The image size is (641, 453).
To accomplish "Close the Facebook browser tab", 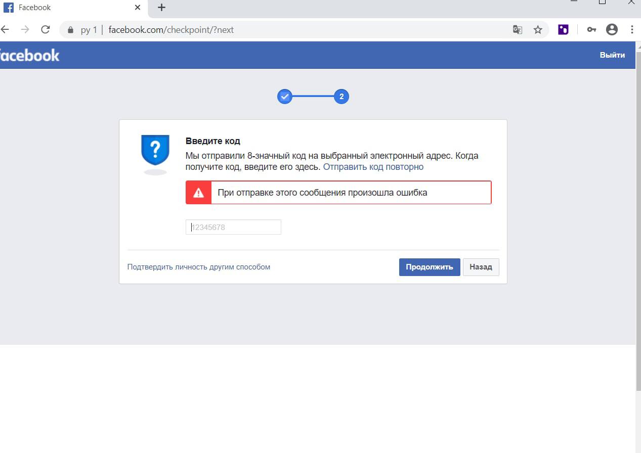I will point(138,8).
